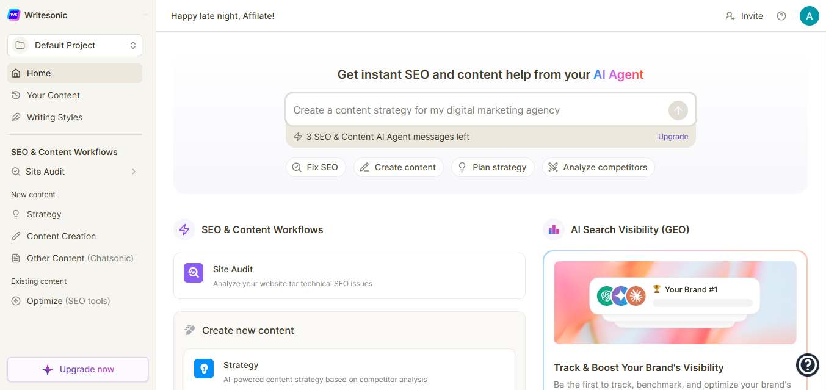Screen dimensions: 826x390
Task: Click the Content Creation pencil icon
Action: pos(16,236)
